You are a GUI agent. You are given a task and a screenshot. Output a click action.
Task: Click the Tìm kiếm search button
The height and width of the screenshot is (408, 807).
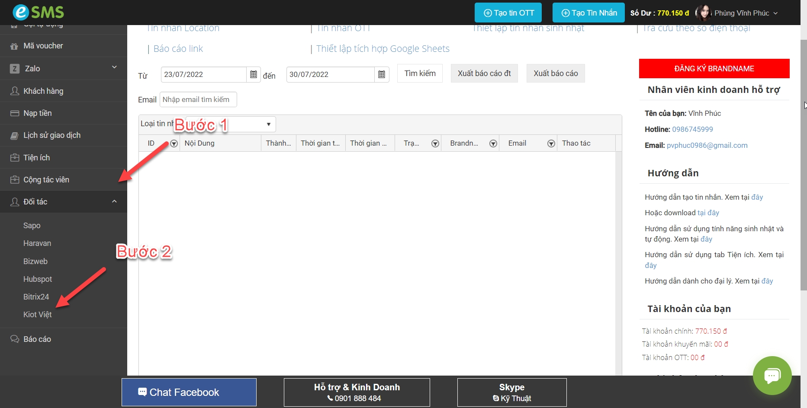420,73
